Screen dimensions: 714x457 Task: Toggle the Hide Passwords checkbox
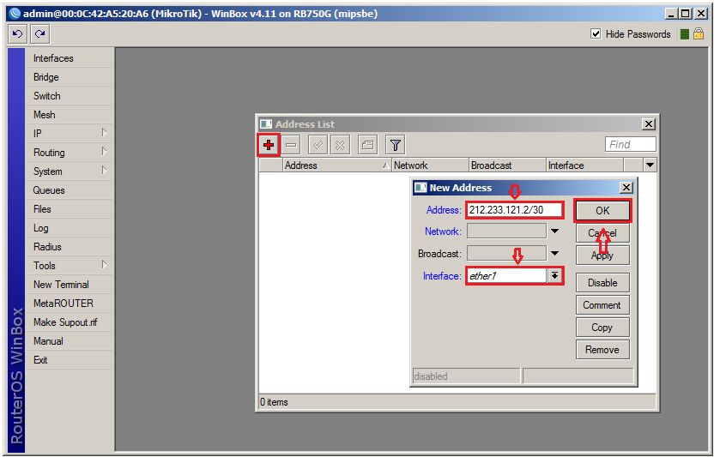click(x=596, y=34)
